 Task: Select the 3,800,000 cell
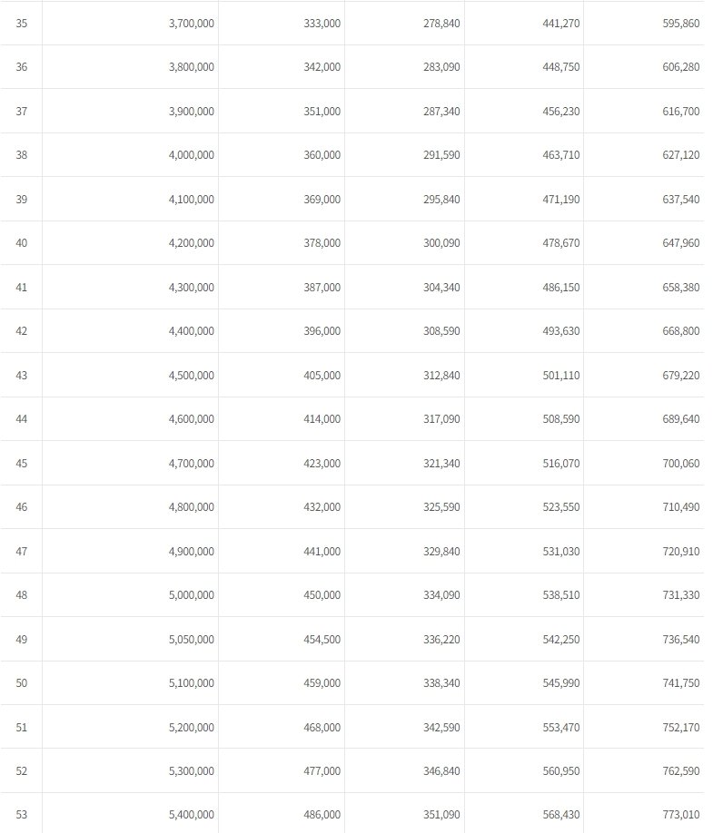pyautogui.click(x=192, y=67)
